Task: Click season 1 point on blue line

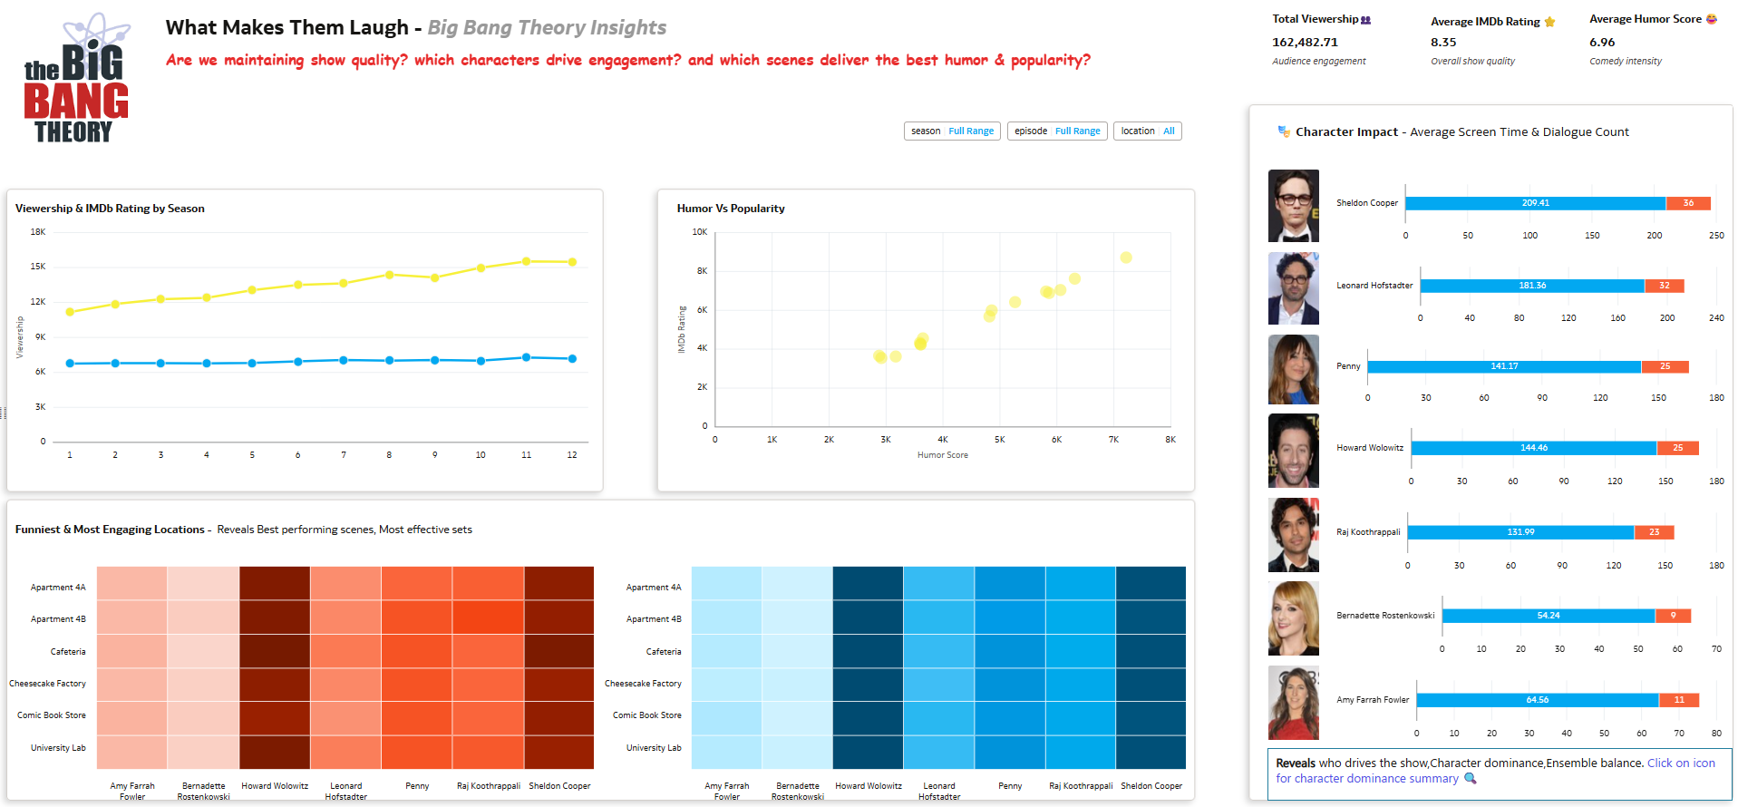Action: 70,364
